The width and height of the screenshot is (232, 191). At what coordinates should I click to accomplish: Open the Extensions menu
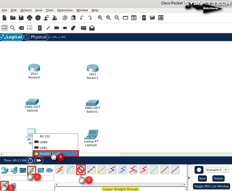tap(65, 10)
